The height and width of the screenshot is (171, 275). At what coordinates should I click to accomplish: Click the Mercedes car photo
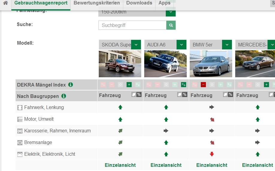(x=255, y=64)
